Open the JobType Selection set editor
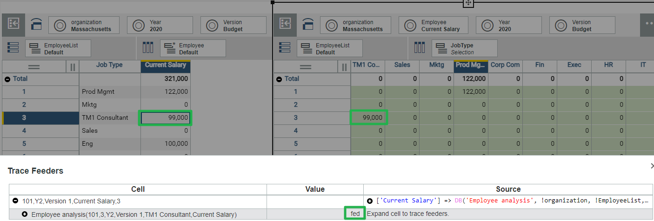 (464, 48)
